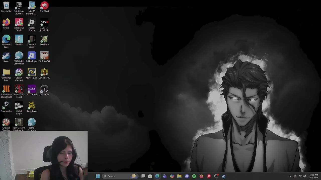Viewport: 321px width, 180px height.
Task: Click the taskbar Search box
Action: click(x=120, y=176)
